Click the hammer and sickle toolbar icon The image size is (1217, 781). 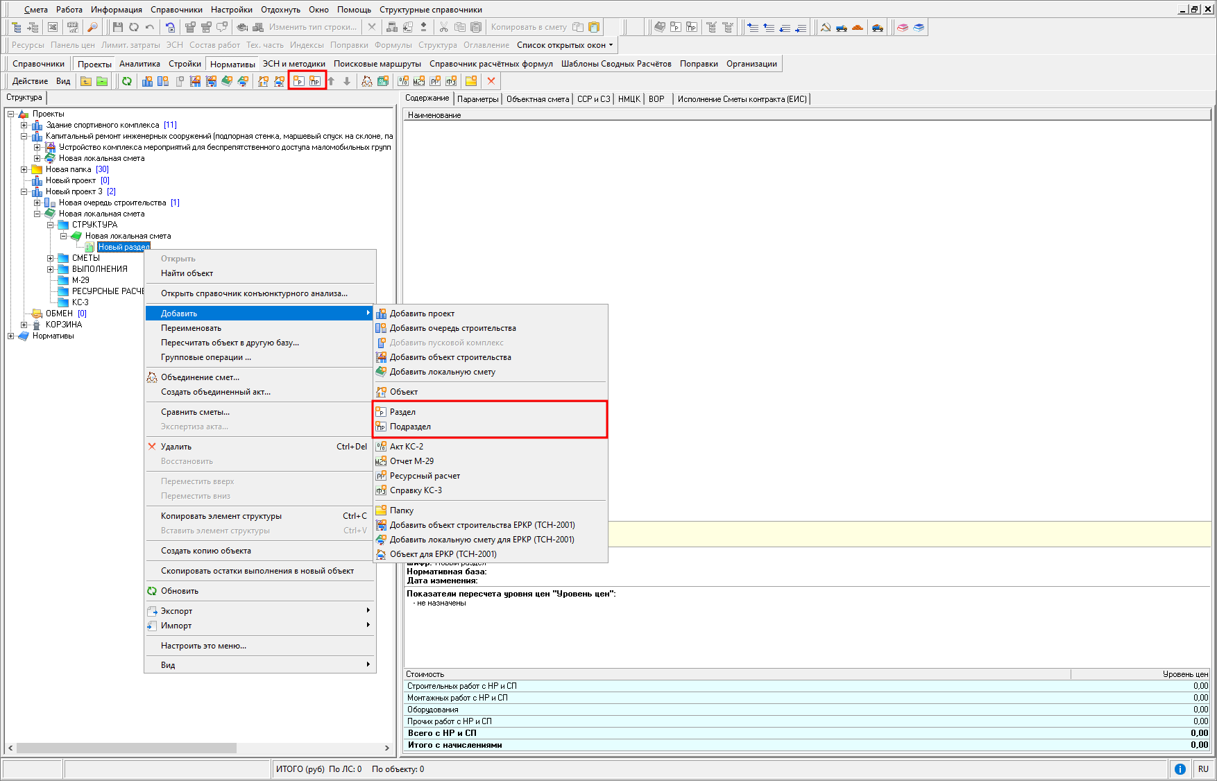[x=826, y=28]
